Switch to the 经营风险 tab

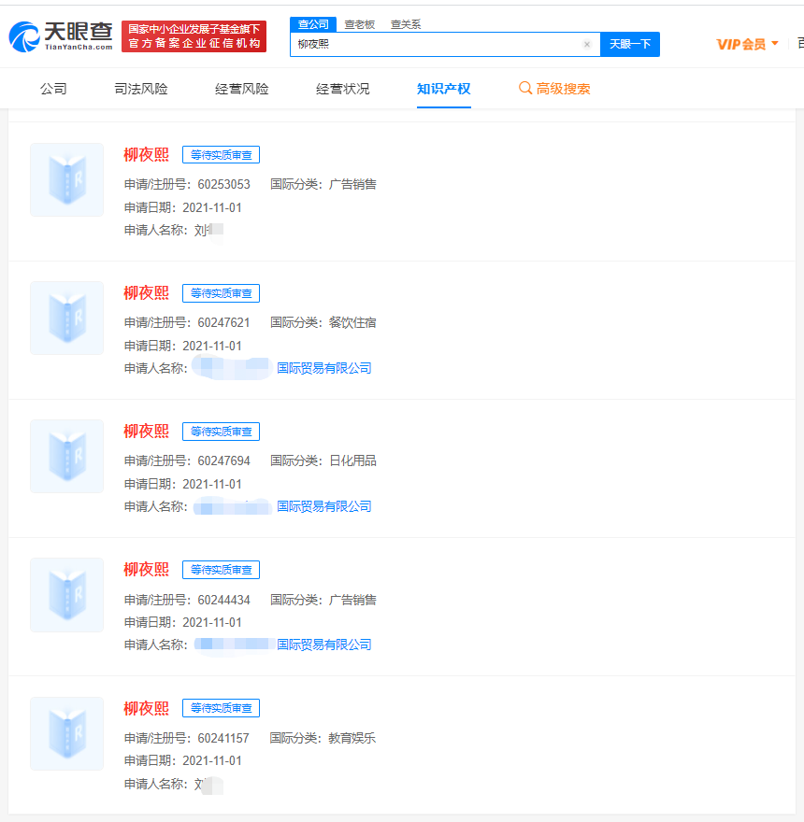(x=242, y=89)
